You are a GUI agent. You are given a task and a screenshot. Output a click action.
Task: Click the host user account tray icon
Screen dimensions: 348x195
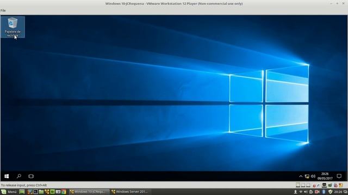(295, 192)
